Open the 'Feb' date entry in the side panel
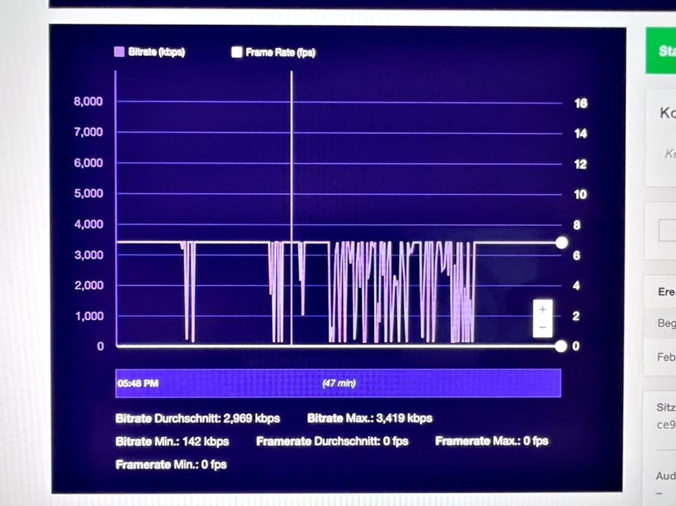The height and width of the screenshot is (506, 676). click(x=667, y=357)
